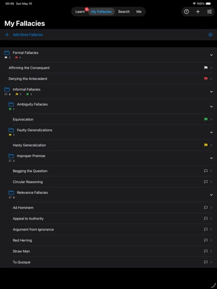
Task: Collapse the Informal Fallacies section chevron
Action: [x=212, y=92]
